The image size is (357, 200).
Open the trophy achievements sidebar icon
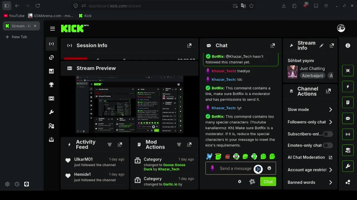pos(51,85)
